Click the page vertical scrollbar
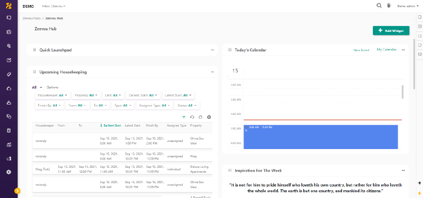The image size is (423, 198). [414, 64]
